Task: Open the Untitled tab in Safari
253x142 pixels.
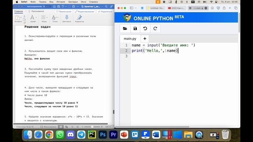Action: [155, 8]
